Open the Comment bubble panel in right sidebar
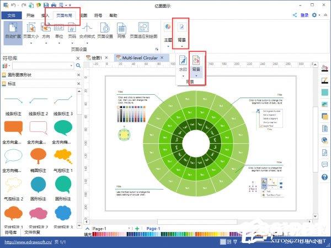331x248 pixels. pos(324,164)
